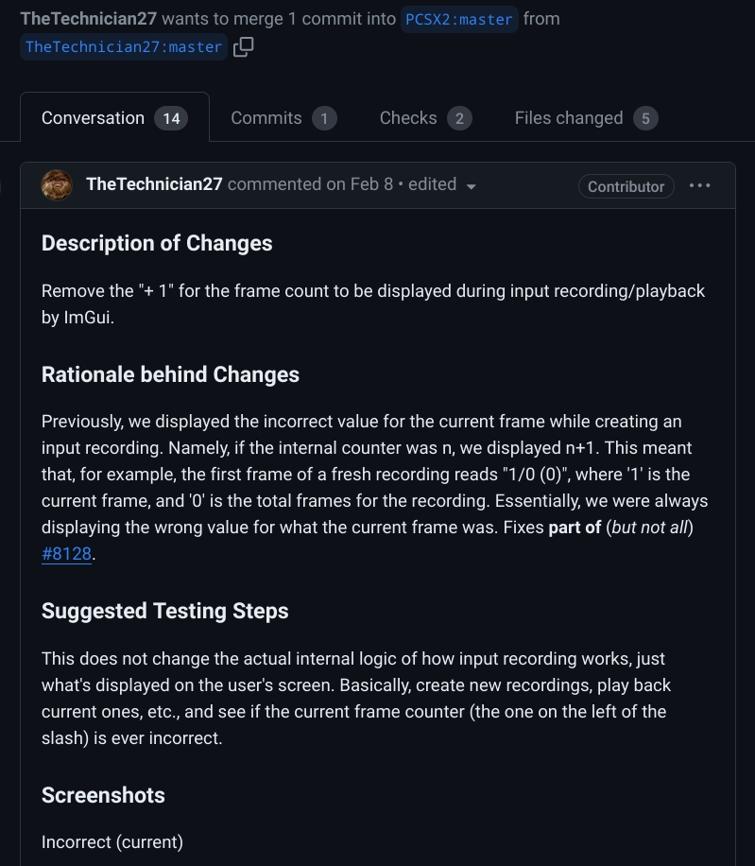Open the comment options ellipsis menu
The height and width of the screenshot is (866, 755).
[700, 185]
